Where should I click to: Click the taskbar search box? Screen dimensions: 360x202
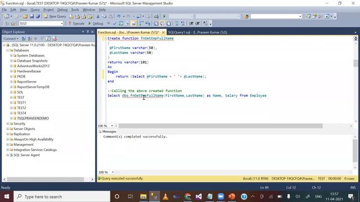pos(62,196)
